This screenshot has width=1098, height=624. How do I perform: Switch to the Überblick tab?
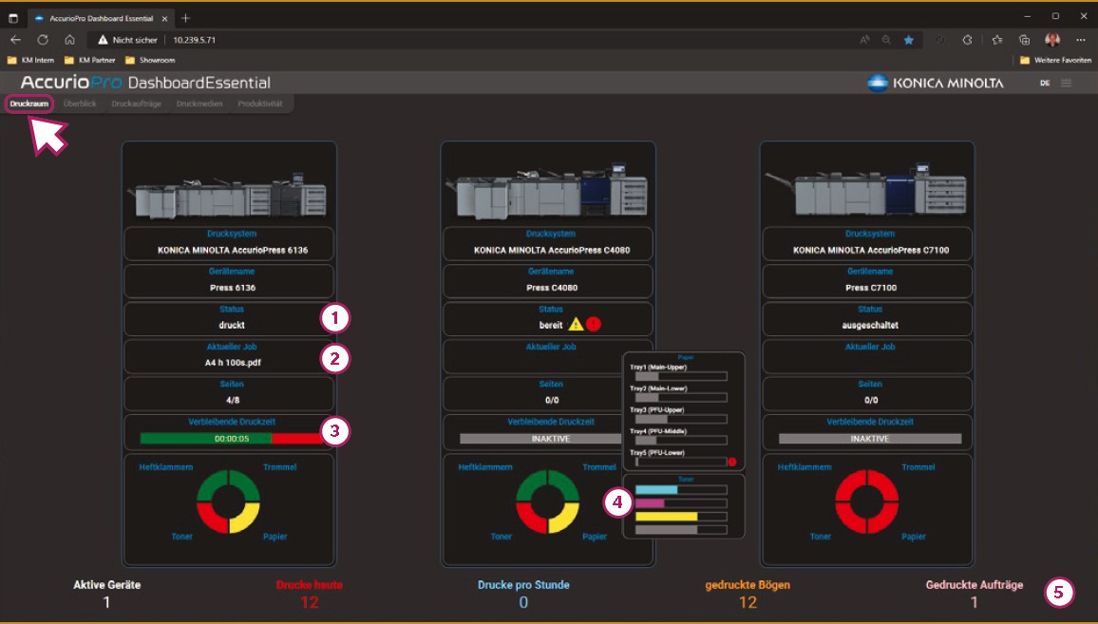pos(80,104)
